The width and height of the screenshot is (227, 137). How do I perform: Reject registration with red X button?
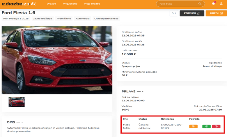(216, 126)
